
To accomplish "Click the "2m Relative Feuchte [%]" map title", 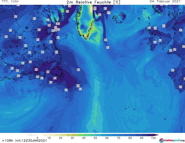I will pyautogui.click(x=93, y=2).
